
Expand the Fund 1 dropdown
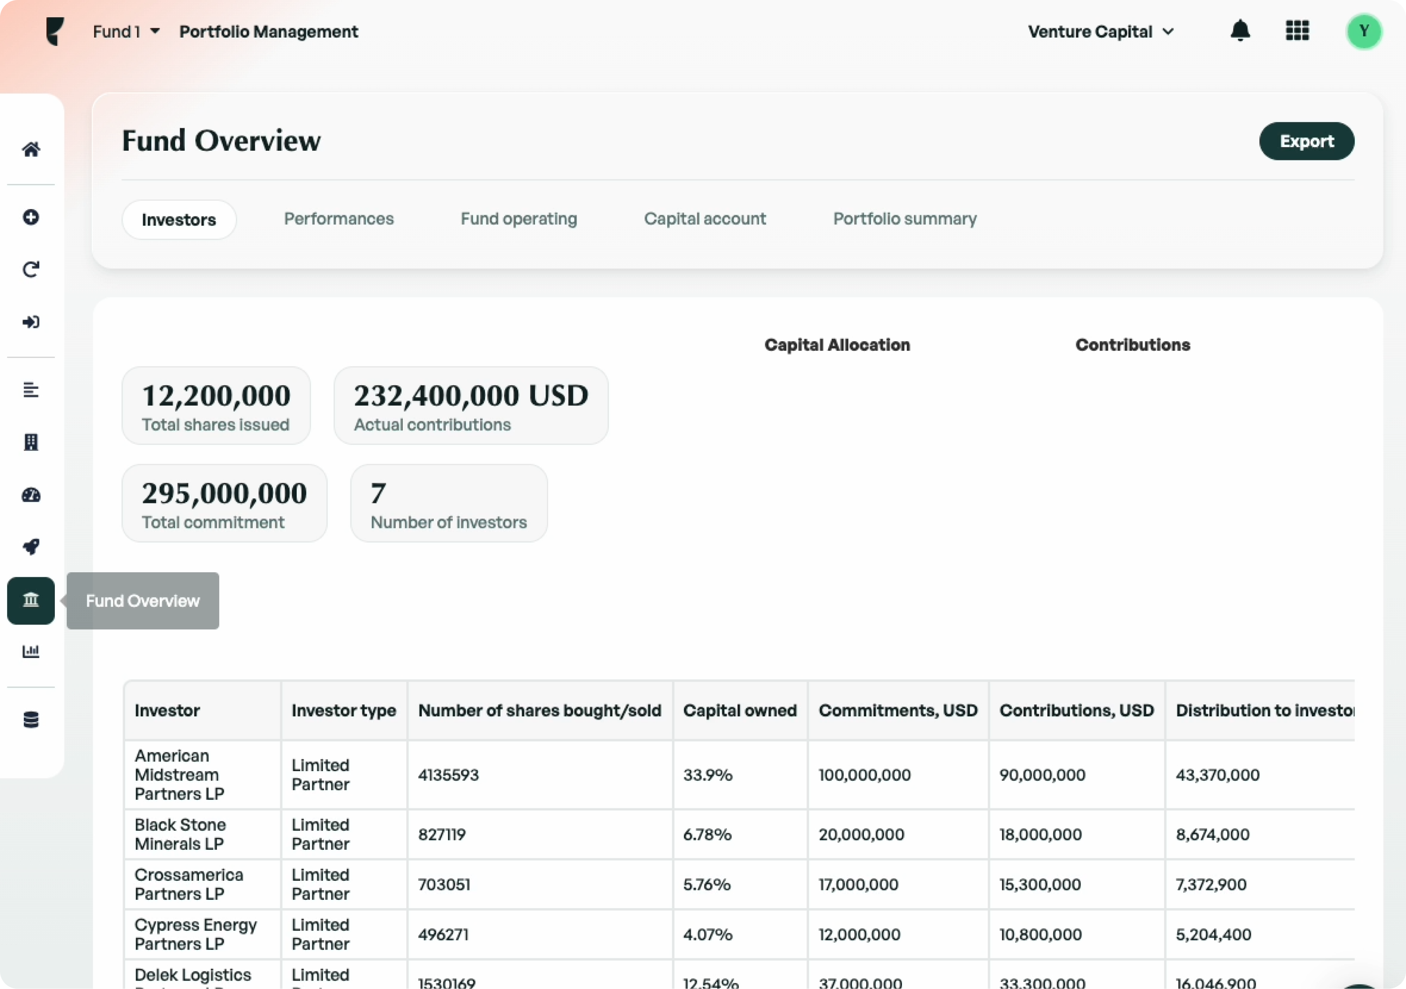tap(126, 31)
